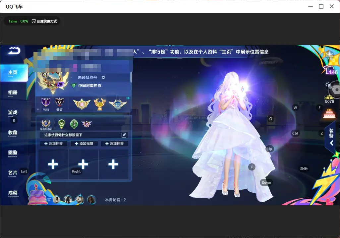Click the game logo at top-left
340x238 pixels.
14,51
